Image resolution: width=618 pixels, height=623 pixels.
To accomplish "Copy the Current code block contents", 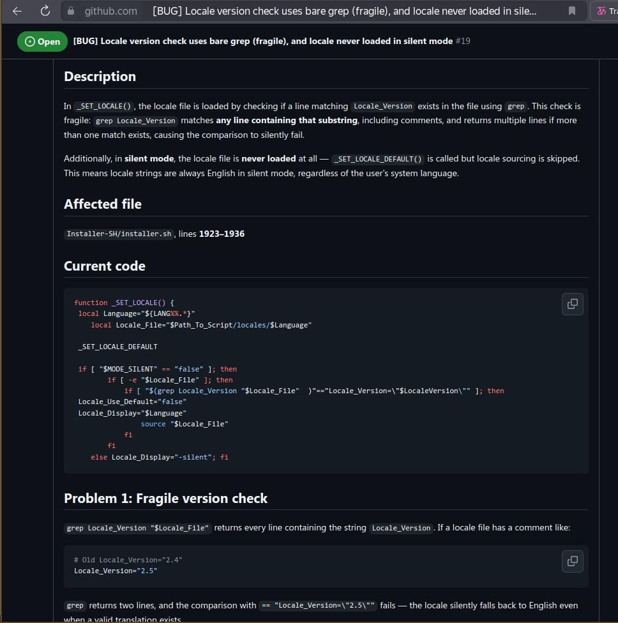I will click(572, 304).
